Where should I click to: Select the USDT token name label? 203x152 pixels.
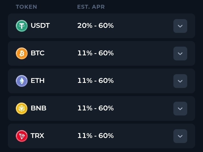[40, 26]
